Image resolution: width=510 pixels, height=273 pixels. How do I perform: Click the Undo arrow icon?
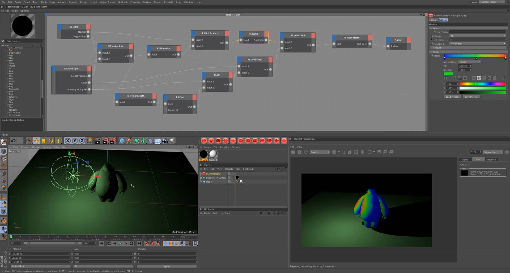click(x=13, y=141)
